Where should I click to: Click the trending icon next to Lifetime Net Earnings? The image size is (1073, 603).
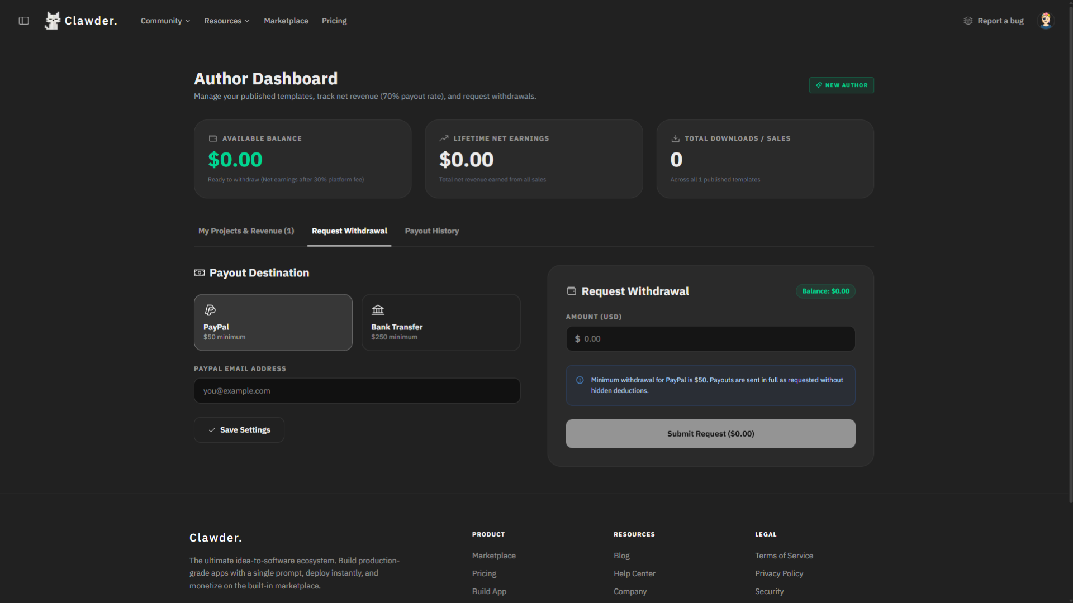pos(444,138)
